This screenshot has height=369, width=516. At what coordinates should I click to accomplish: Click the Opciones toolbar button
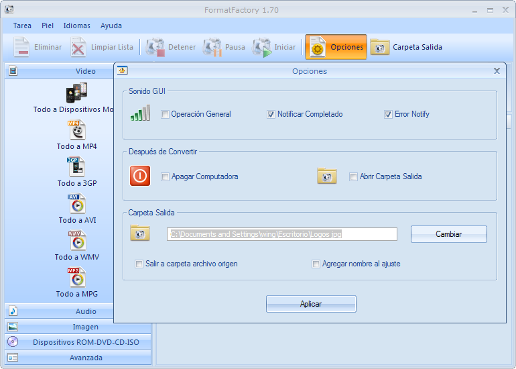click(x=336, y=47)
